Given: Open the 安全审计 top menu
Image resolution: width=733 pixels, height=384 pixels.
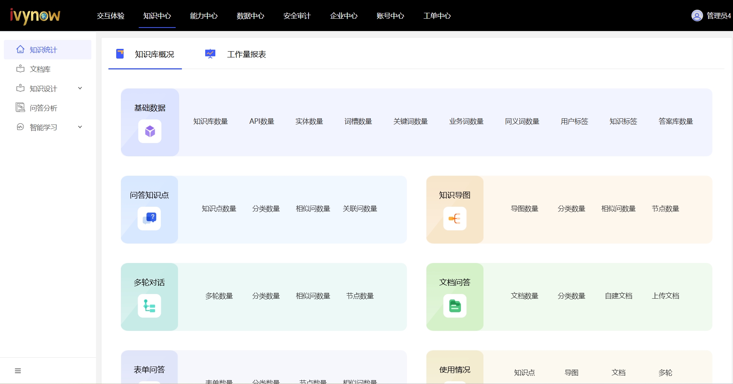Looking at the screenshot, I should point(297,16).
